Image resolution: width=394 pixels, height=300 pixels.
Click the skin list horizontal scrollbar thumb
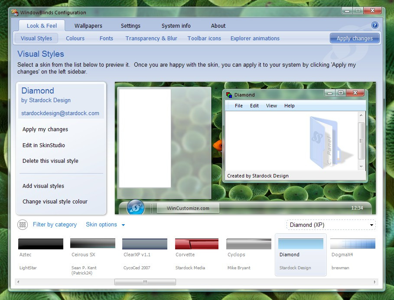145,282
